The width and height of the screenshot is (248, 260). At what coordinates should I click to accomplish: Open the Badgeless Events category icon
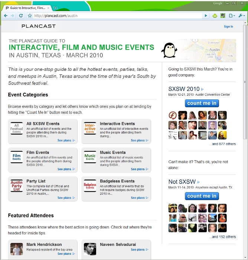coord(90,186)
